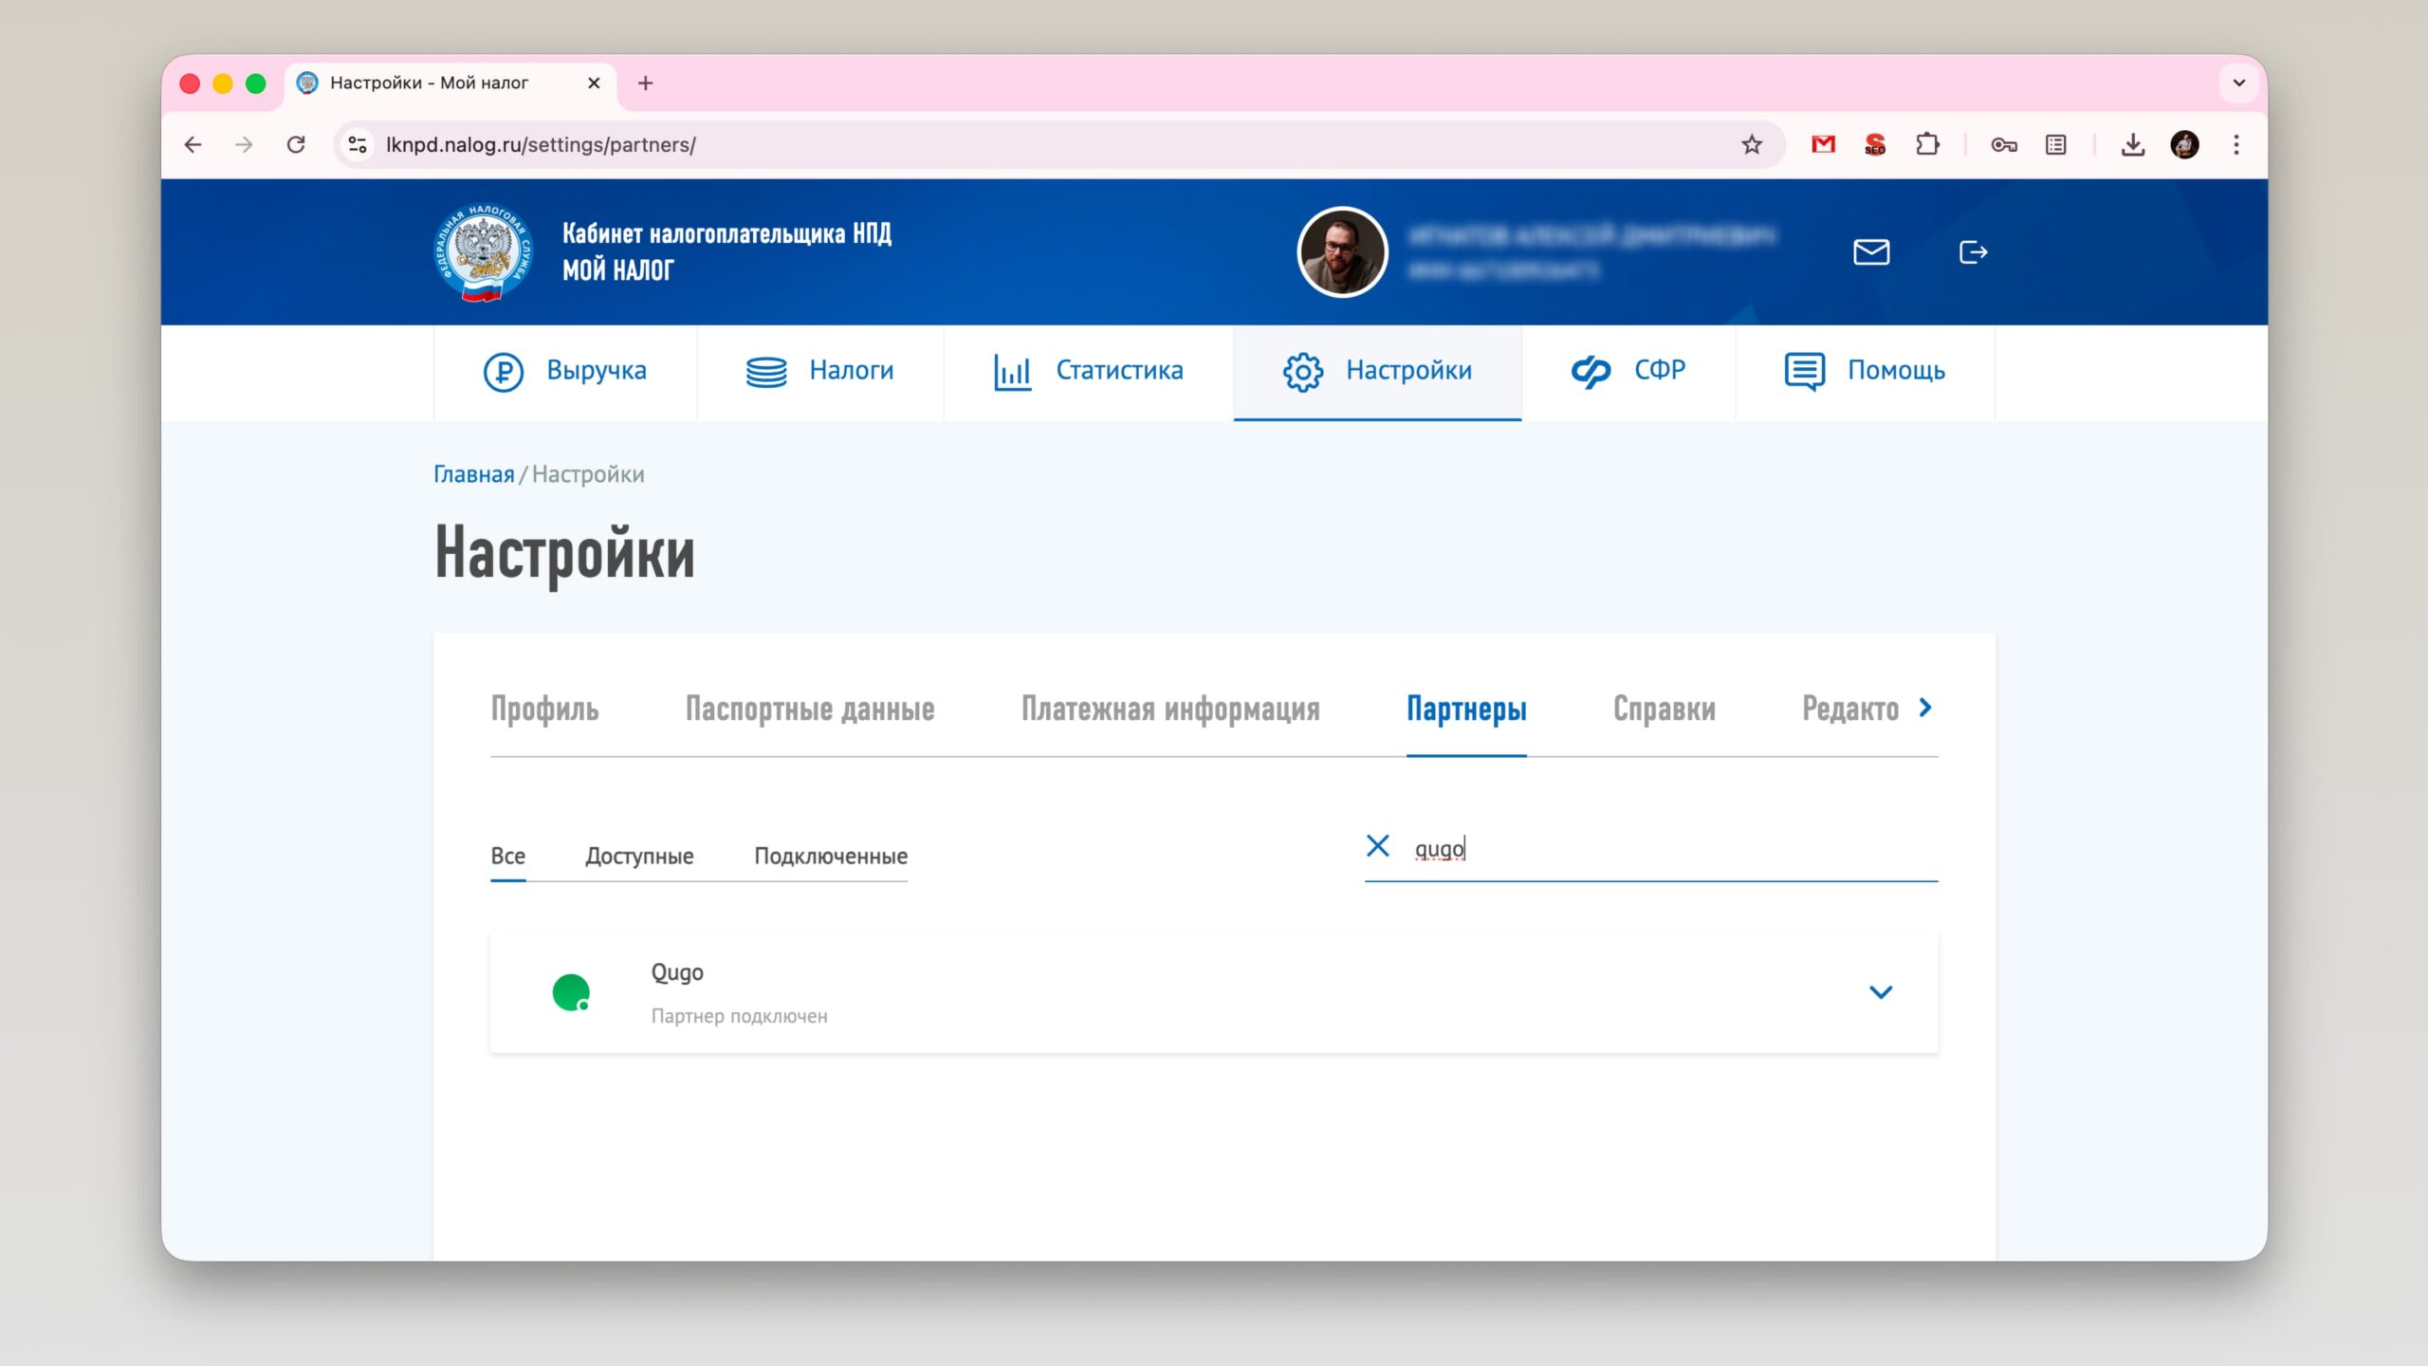The height and width of the screenshot is (1366, 2428).
Task: Click the password key icon
Action: pyautogui.click(x=2003, y=144)
